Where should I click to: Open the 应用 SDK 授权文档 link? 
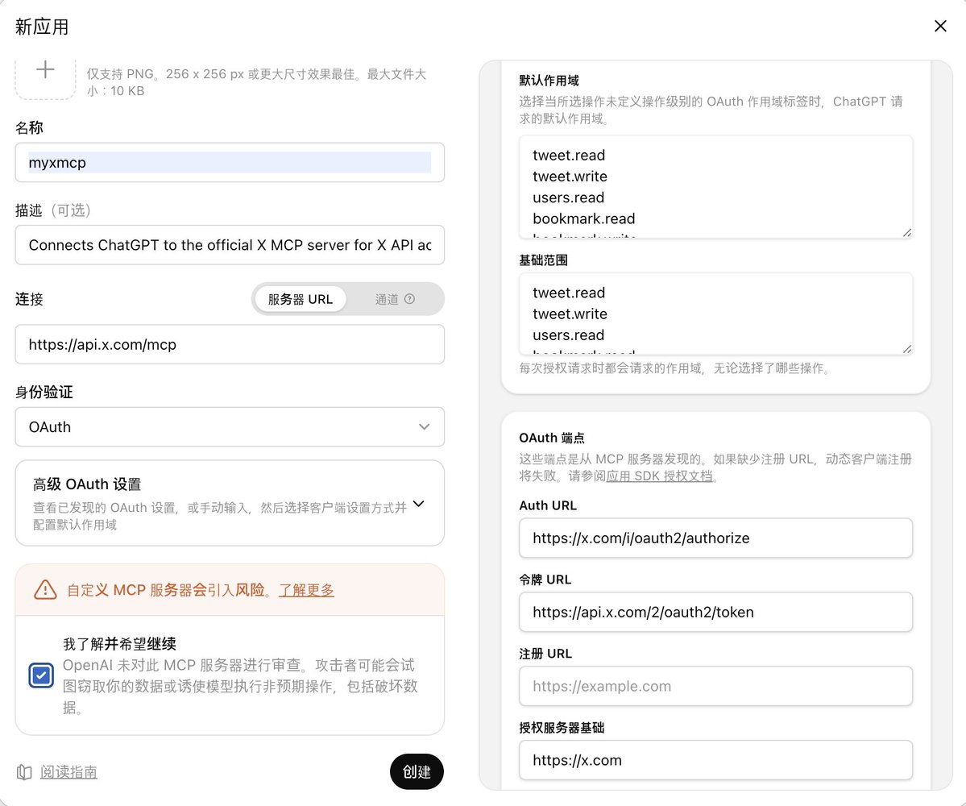tap(659, 476)
